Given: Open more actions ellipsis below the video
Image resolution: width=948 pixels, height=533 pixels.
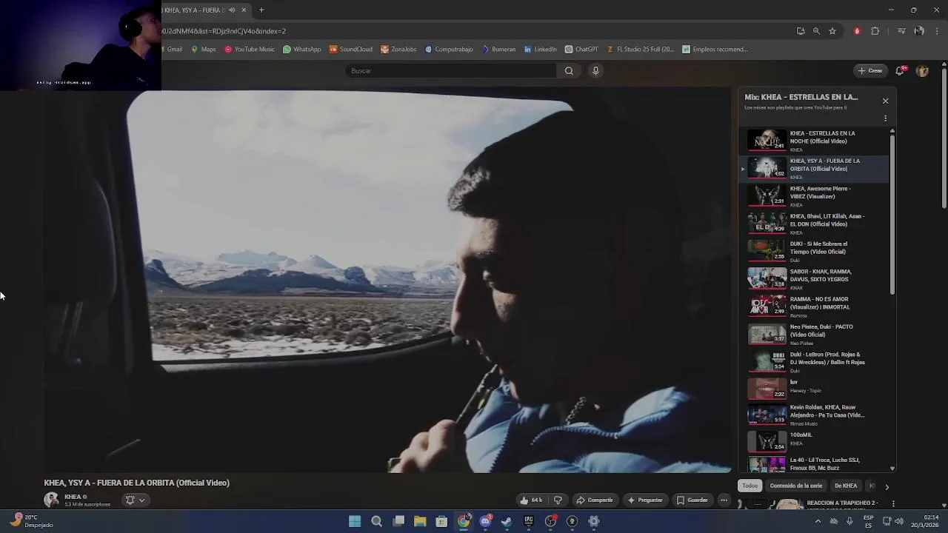Looking at the screenshot, I should [x=724, y=500].
